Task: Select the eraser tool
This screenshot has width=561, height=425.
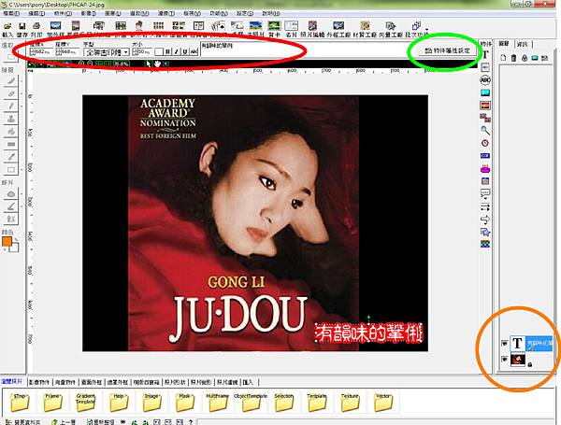Action: click(11, 93)
